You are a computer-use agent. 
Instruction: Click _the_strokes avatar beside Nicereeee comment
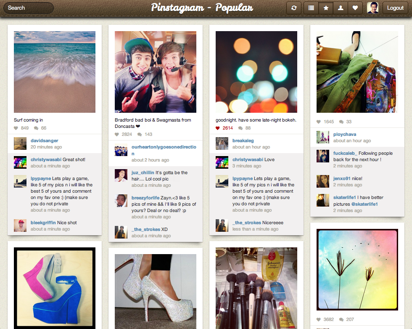(222, 226)
